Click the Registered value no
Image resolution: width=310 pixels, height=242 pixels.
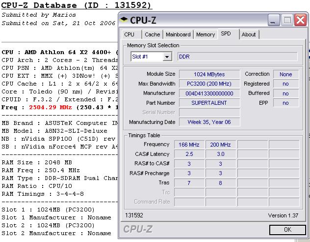[286, 84]
